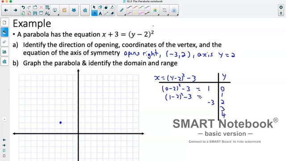Screen dimensions: 286x161
Task: Delete the current page
Action: click(29, 13)
